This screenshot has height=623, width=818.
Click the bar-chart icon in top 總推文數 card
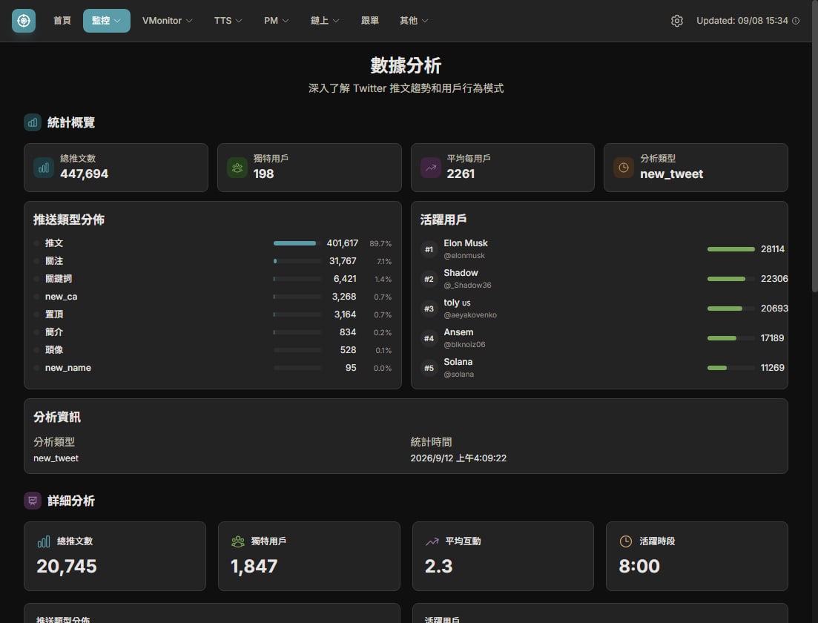tap(44, 168)
